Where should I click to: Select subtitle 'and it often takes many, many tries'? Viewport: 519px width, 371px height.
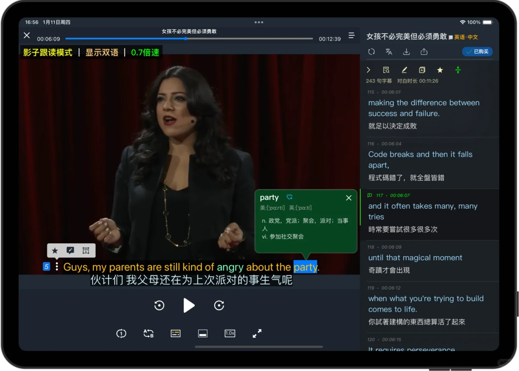click(x=423, y=211)
